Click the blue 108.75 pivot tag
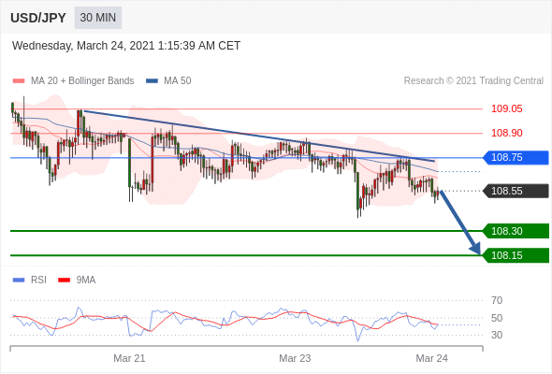This screenshot has width=552, height=374. pos(516,158)
